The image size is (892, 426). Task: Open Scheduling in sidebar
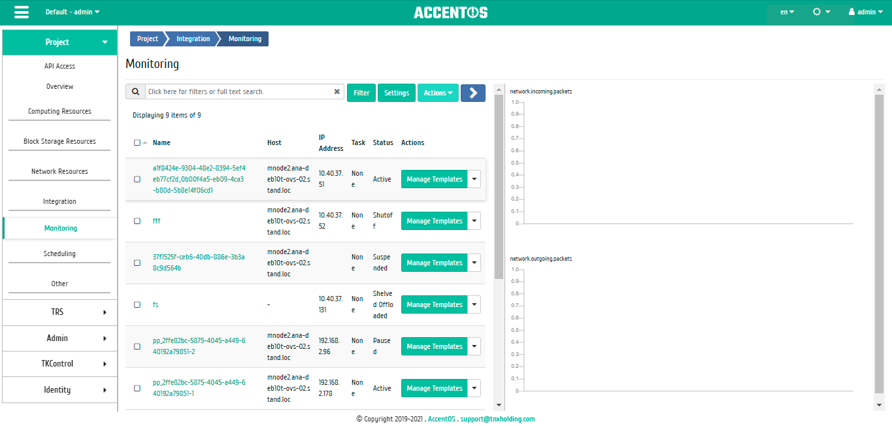click(x=59, y=254)
